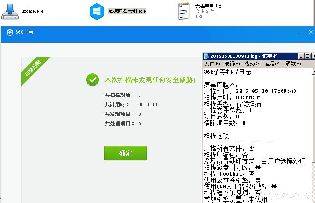315x203 pixels.
Task: Open the 编辑(E) menu in Notepad
Action: click(232, 64)
